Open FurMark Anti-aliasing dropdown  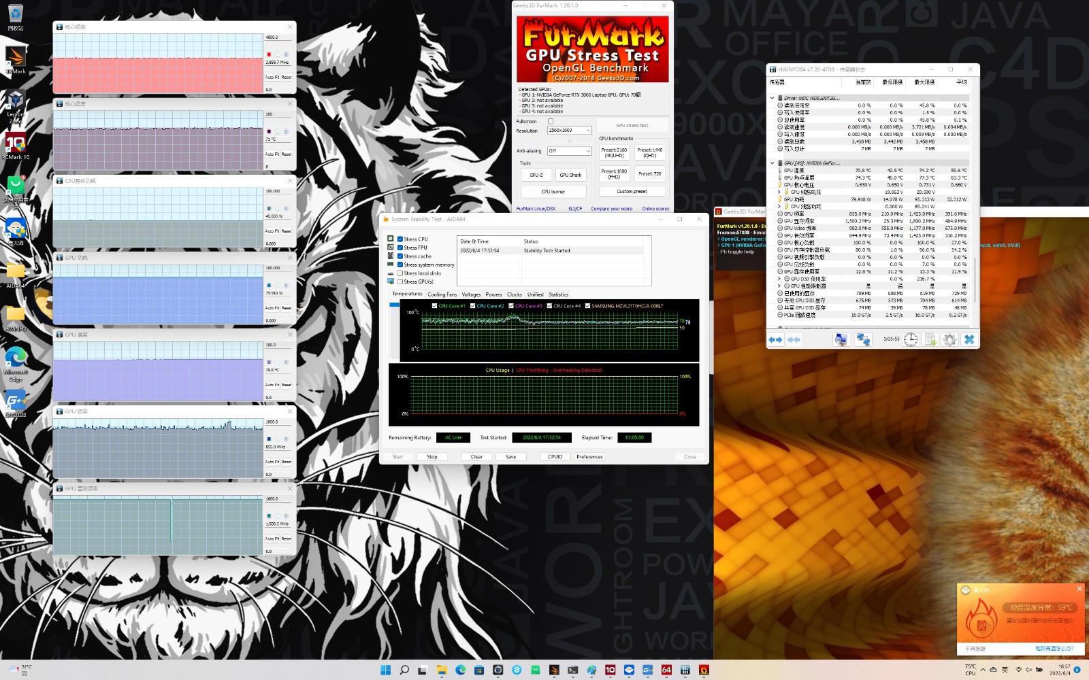tap(570, 151)
